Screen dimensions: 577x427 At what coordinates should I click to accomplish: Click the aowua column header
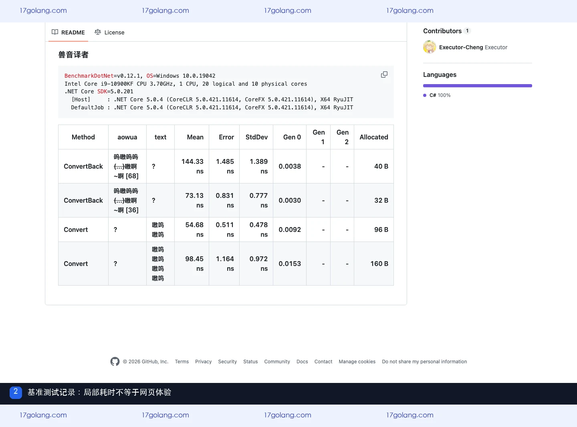[x=127, y=137]
